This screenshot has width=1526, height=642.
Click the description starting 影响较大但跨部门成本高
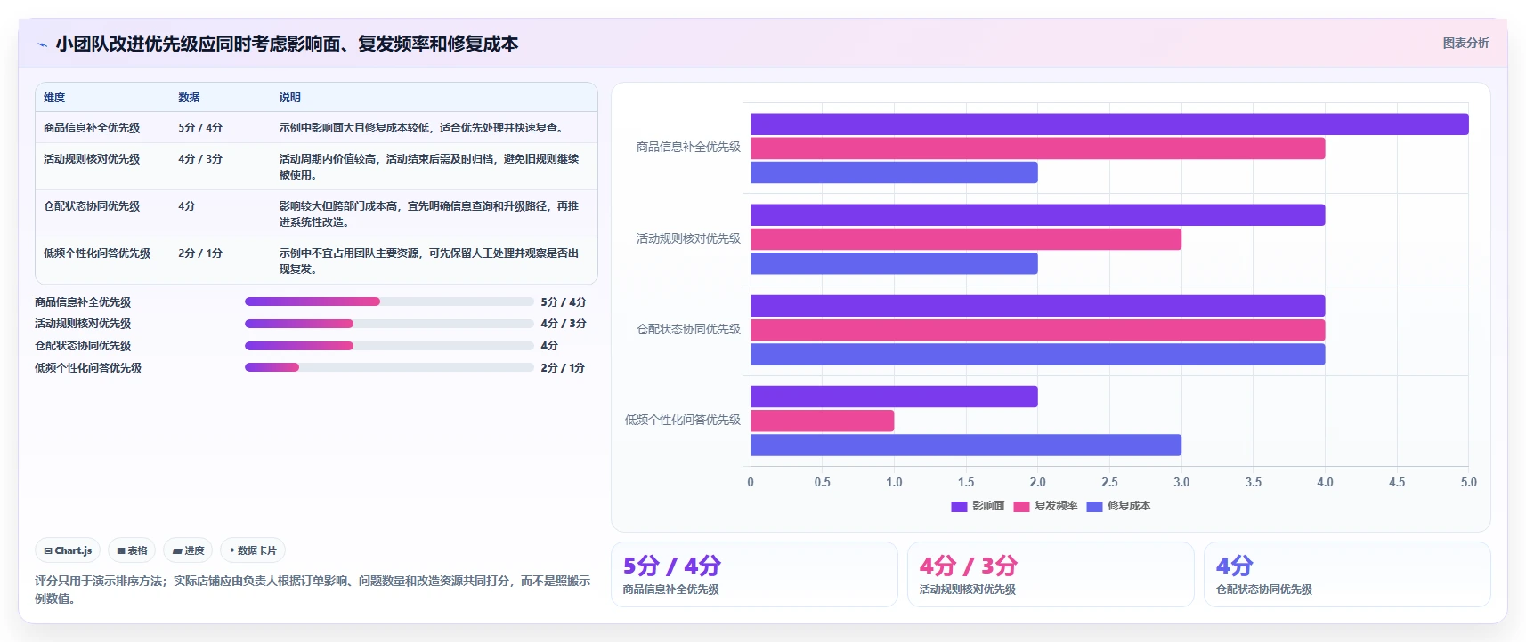click(x=429, y=214)
